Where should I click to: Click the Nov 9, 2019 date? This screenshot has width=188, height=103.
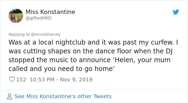tap(76, 80)
